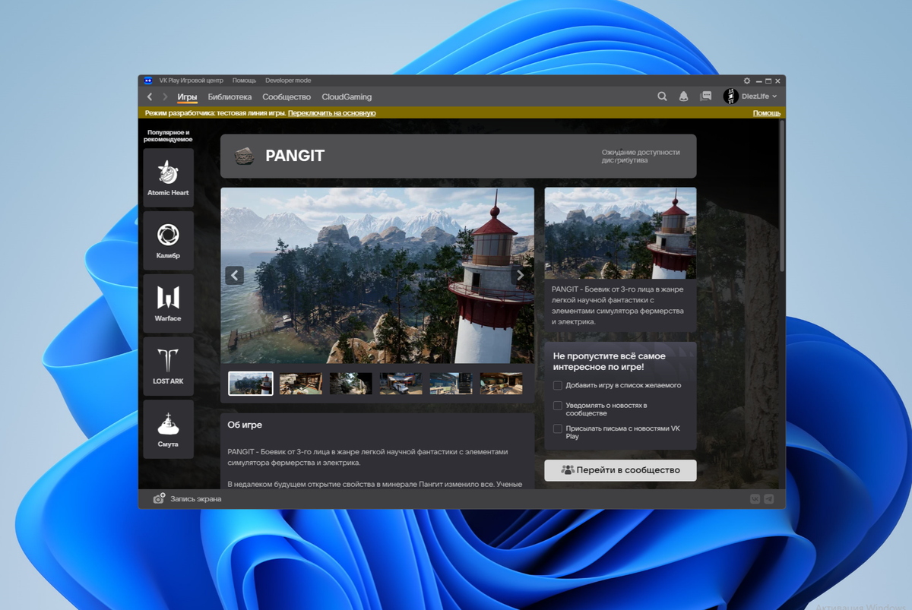Click the PANGIT game logo icon
The width and height of the screenshot is (912, 610).
tap(243, 156)
